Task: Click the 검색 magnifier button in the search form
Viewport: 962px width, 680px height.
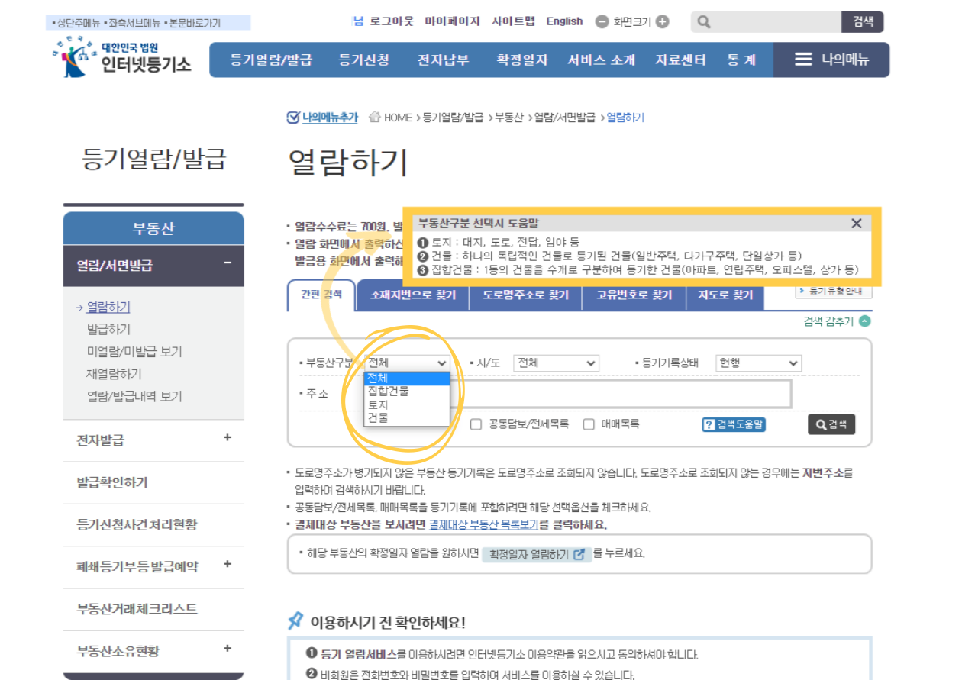Action: pyautogui.click(x=831, y=424)
